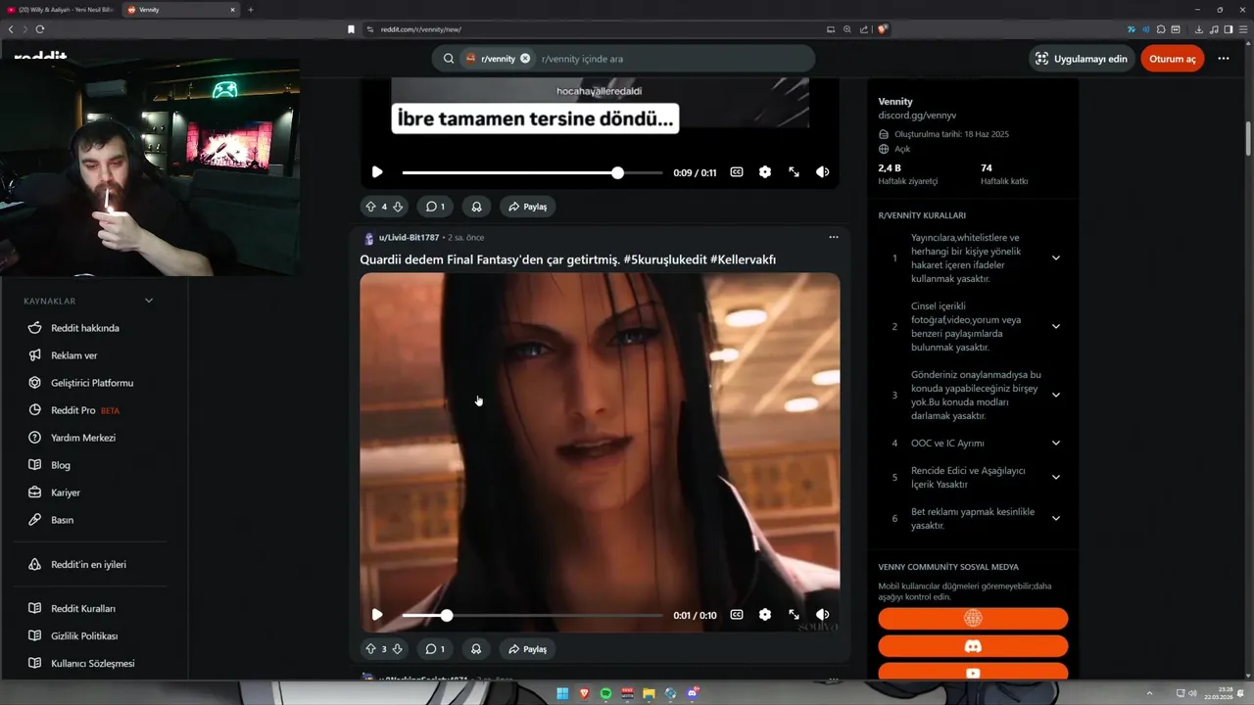Viewport: 1254px width, 705px height.
Task: Open Spotify from the taskbar
Action: click(605, 693)
